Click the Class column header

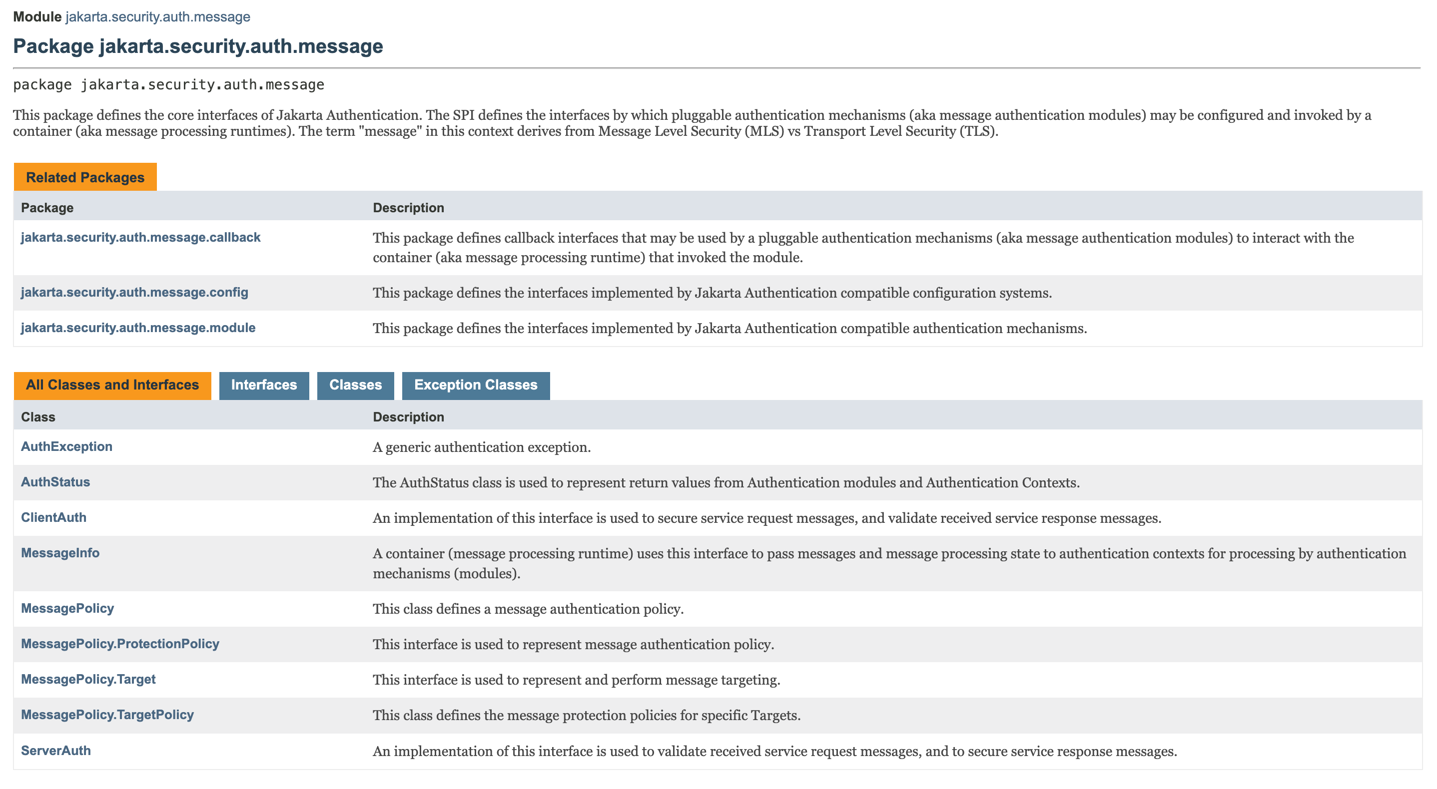(x=38, y=417)
